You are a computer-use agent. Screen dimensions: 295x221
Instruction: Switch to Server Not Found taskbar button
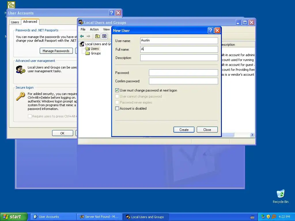coord(99,217)
